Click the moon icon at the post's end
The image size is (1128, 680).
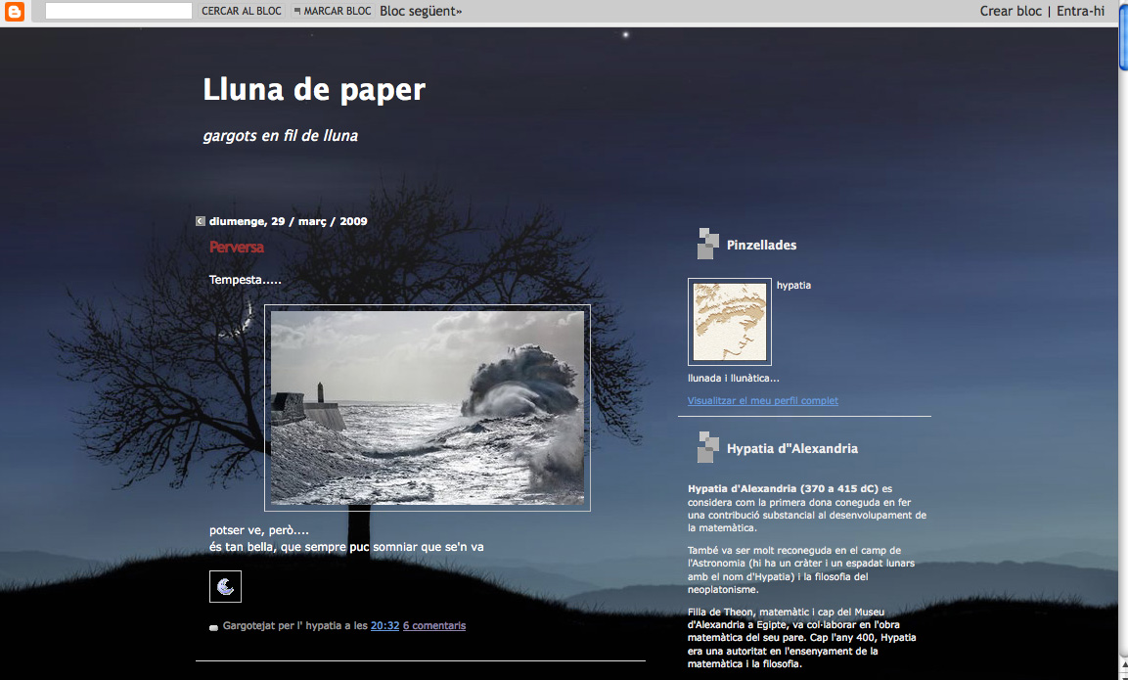(x=224, y=586)
